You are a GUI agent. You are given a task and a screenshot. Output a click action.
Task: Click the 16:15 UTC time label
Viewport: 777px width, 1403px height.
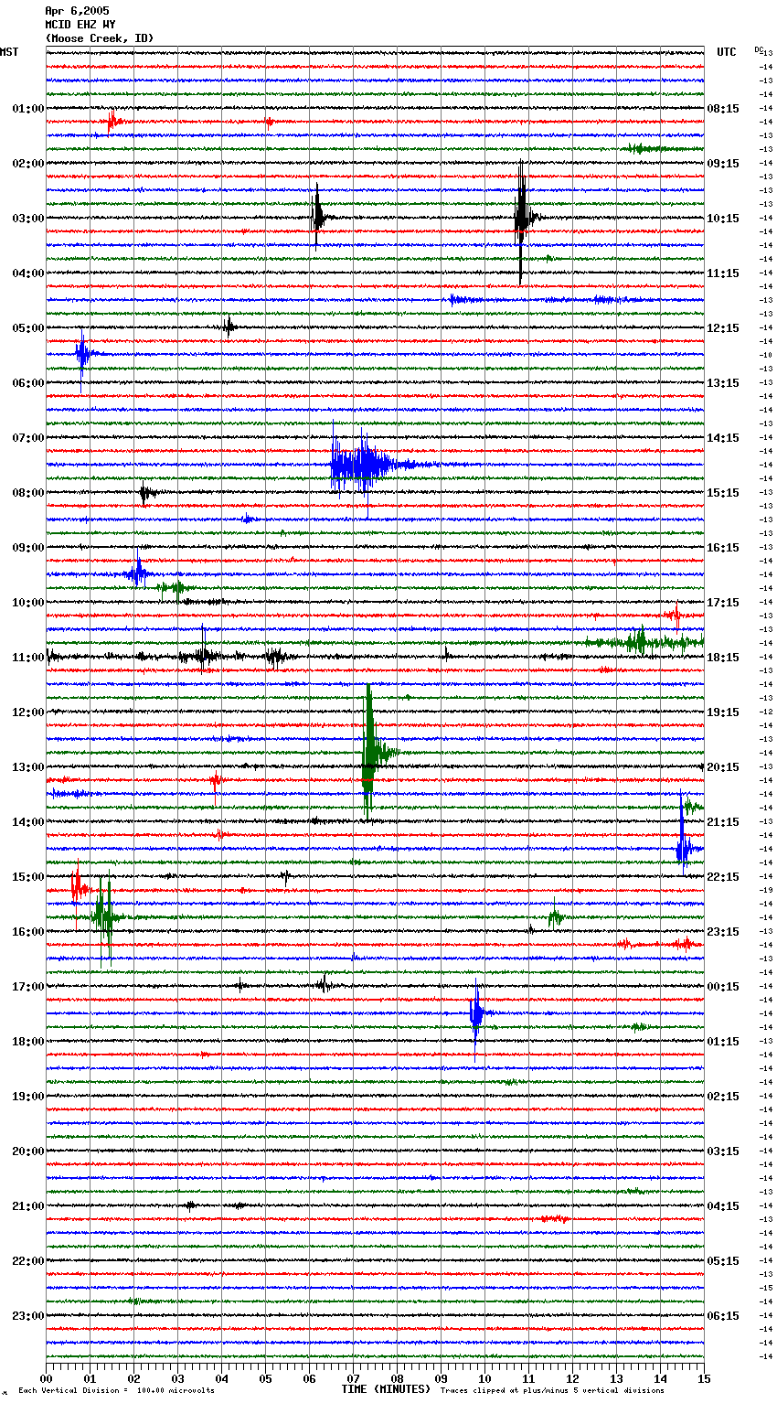point(723,548)
